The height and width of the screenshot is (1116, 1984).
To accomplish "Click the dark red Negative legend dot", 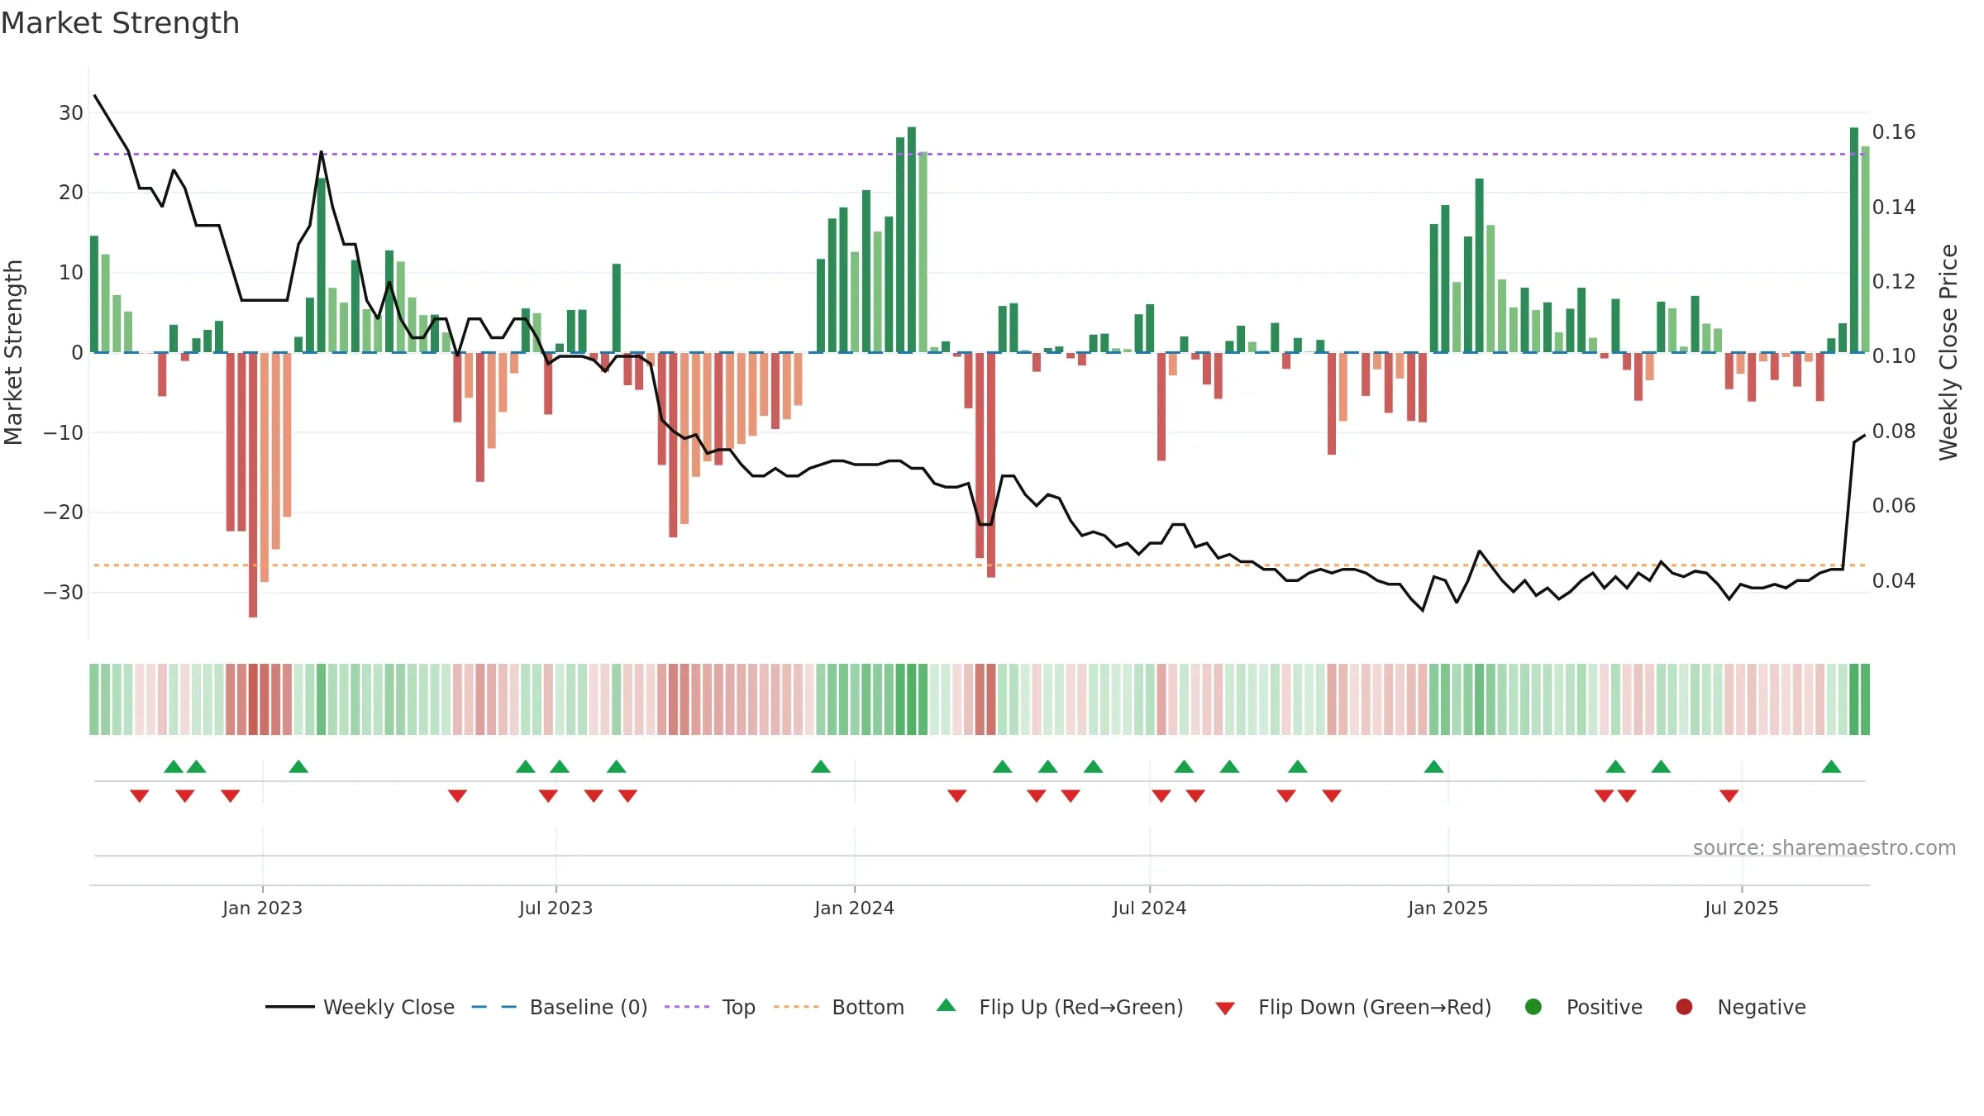I will point(1684,1007).
